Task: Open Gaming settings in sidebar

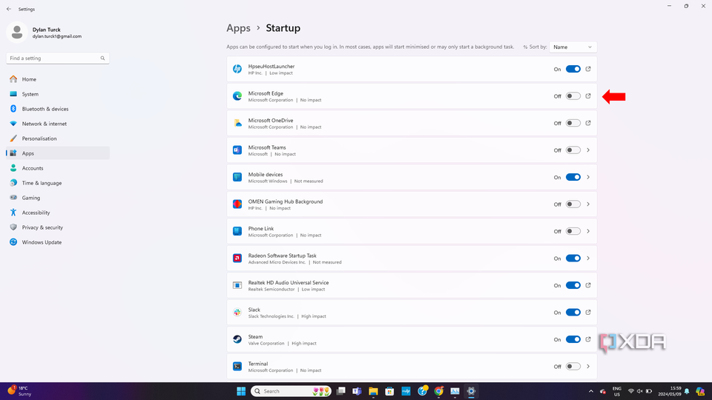Action: [x=58, y=198]
